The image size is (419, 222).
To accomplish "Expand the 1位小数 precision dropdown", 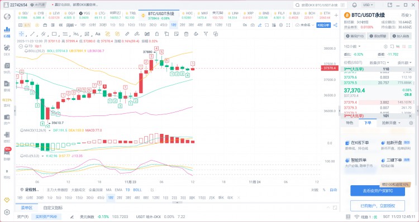I will [352, 46].
